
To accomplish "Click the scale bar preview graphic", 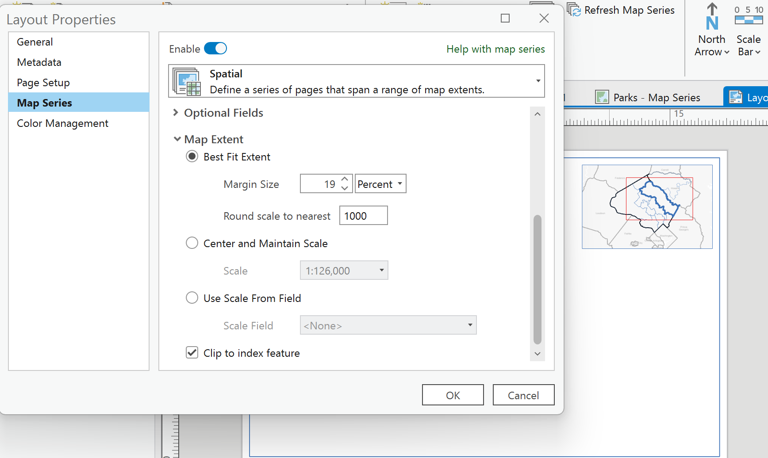I will click(749, 20).
